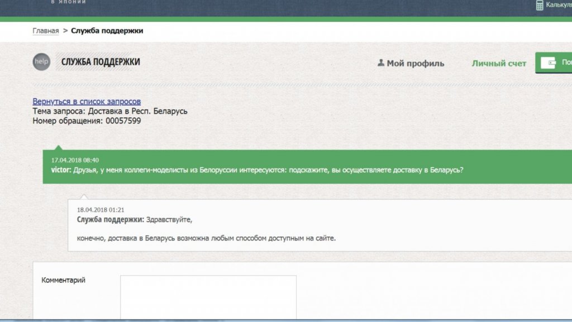Click the calculator icon in top bar
572x322 pixels.
pyautogui.click(x=540, y=5)
